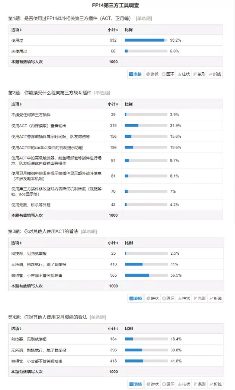Click the 56.5% bar in question 3

tap(146, 275)
